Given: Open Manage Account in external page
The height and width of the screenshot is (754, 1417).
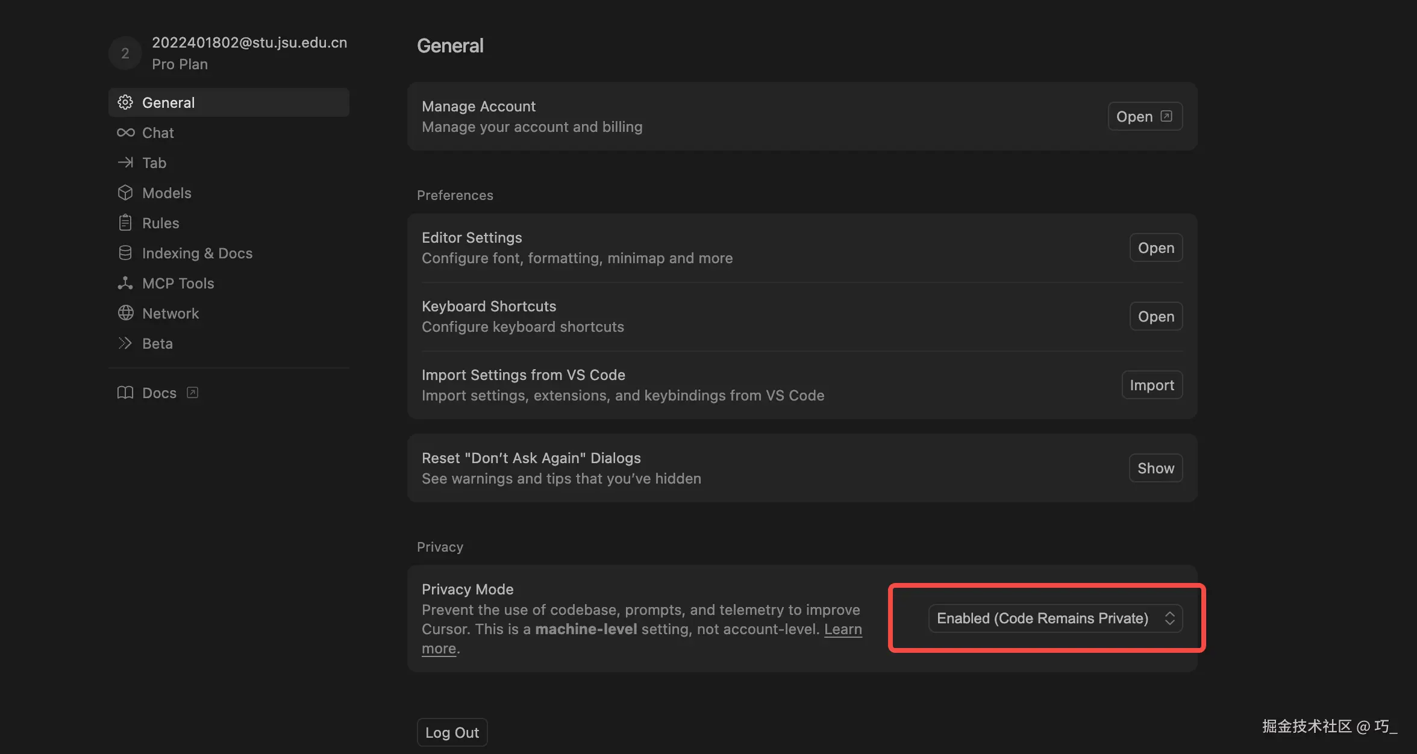Looking at the screenshot, I should point(1145,116).
